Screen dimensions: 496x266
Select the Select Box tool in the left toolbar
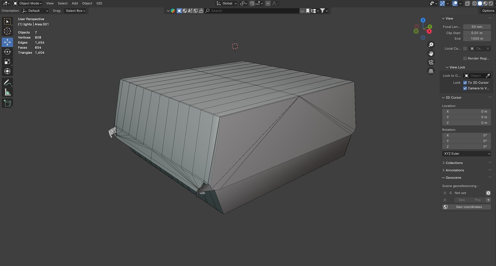7,21
